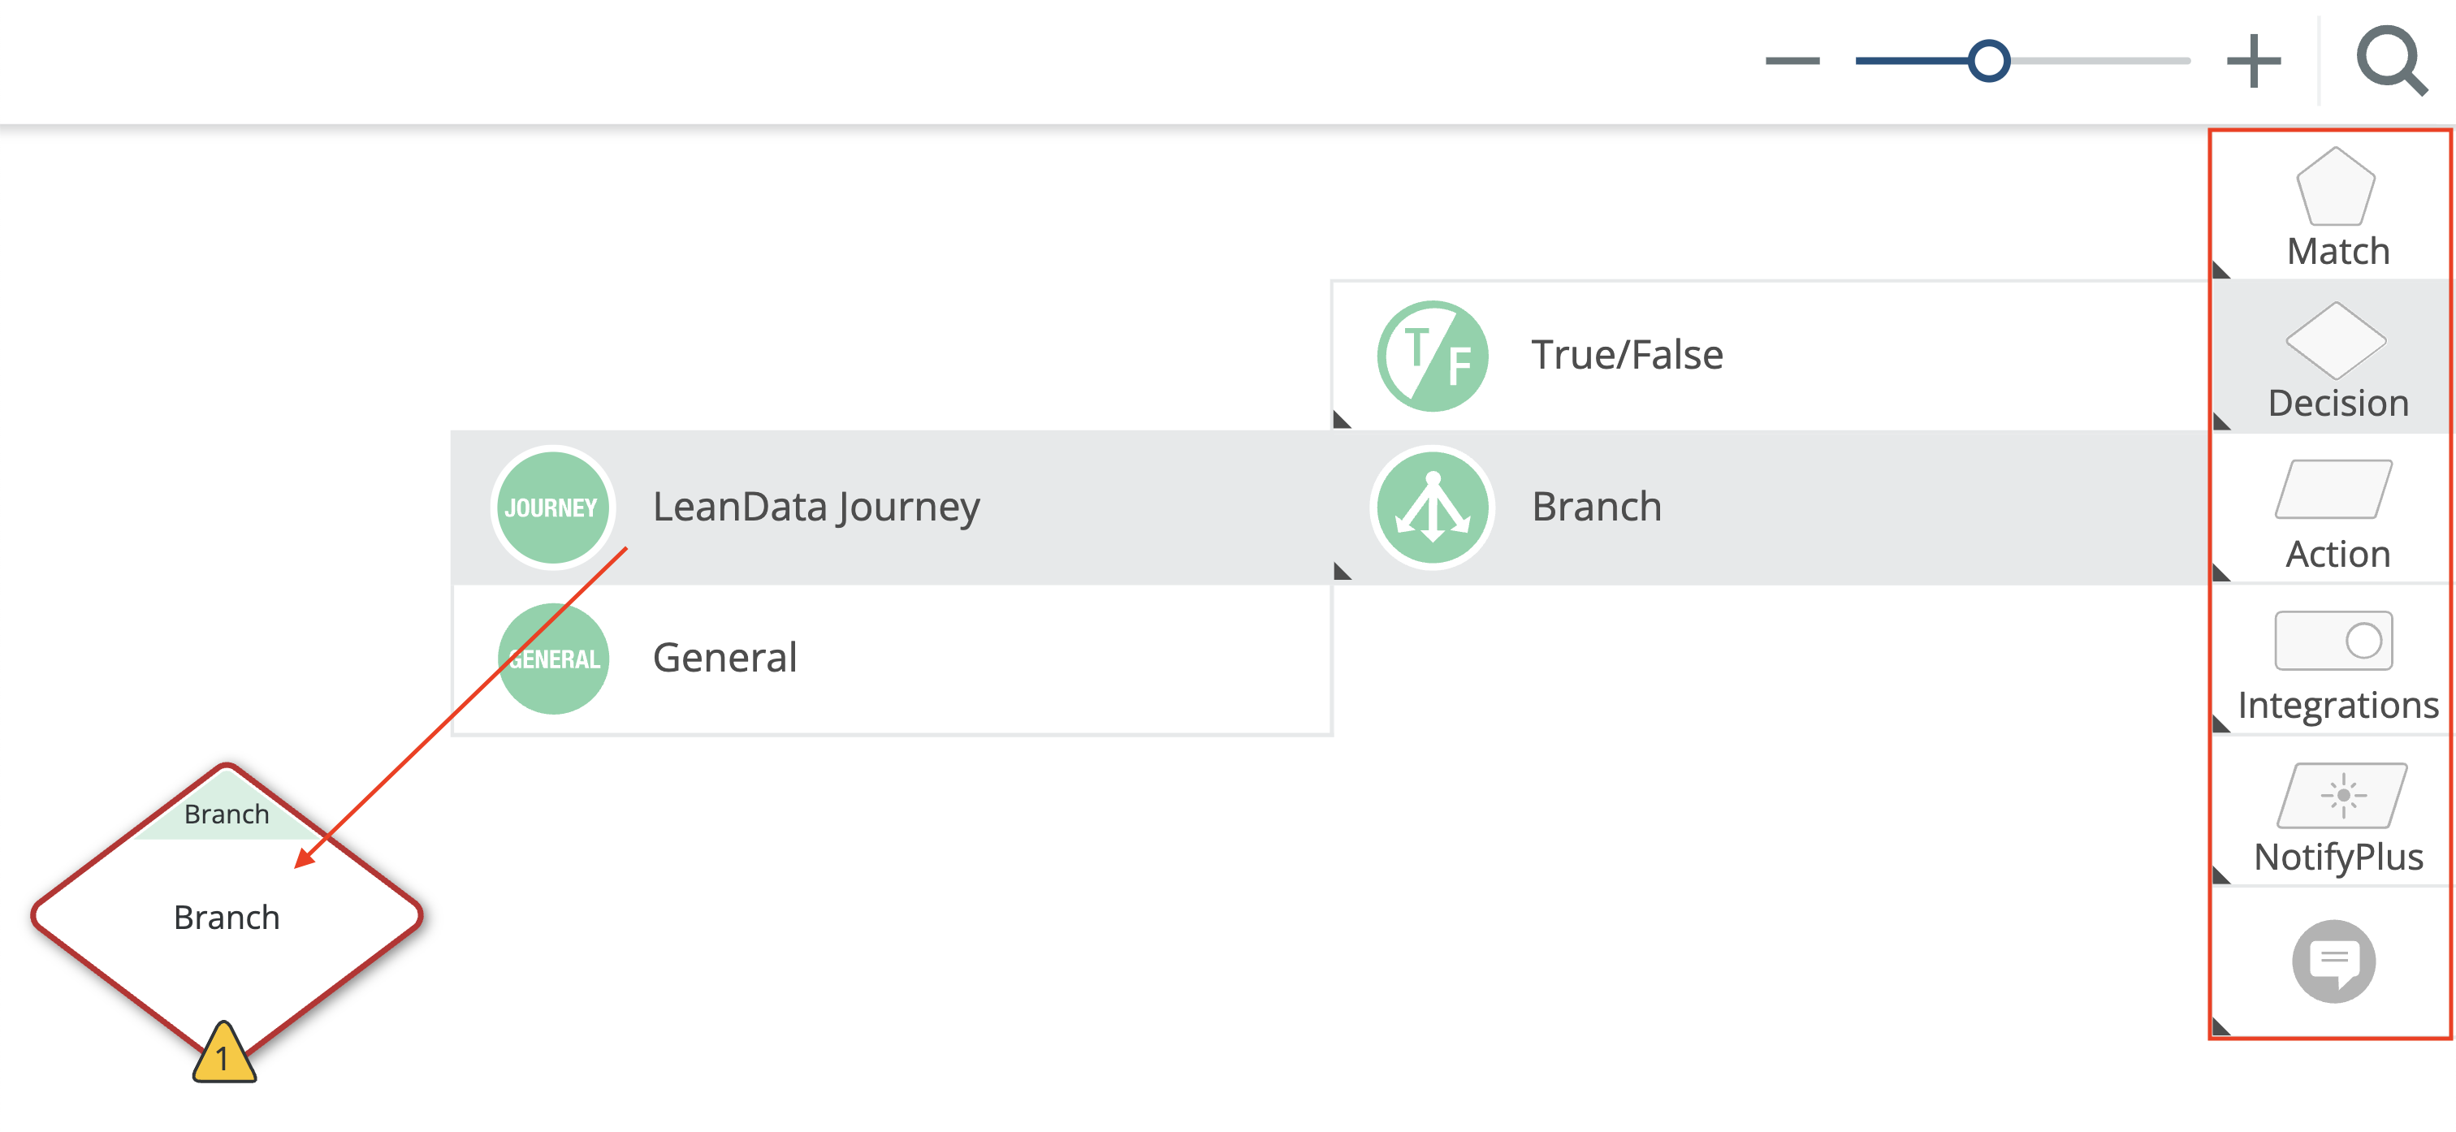This screenshot has height=1132, width=2456.
Task: Click the plus zoom in icon
Action: [x=2253, y=61]
